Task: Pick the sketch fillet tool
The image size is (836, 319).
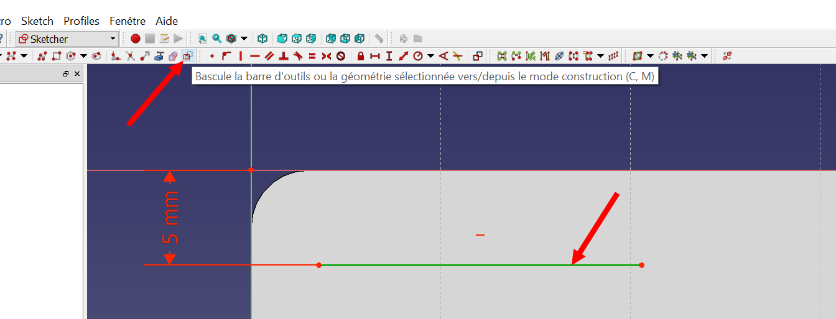Action: click(x=115, y=56)
